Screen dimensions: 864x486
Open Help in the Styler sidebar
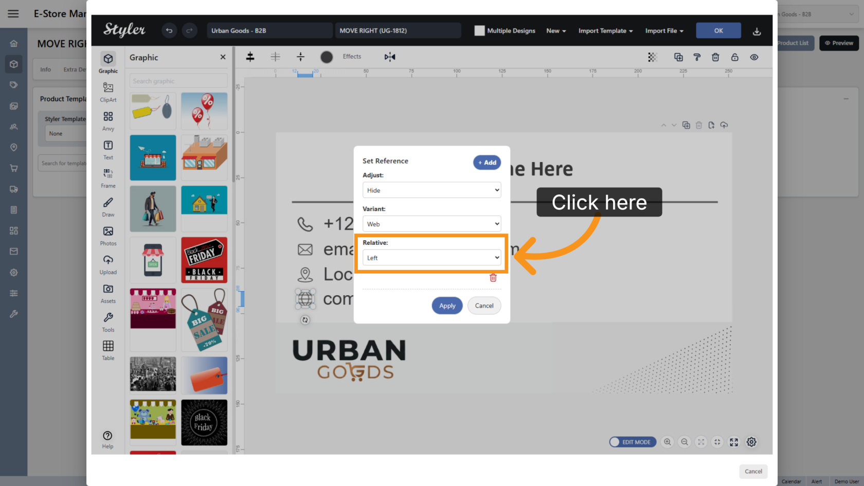pos(107,440)
